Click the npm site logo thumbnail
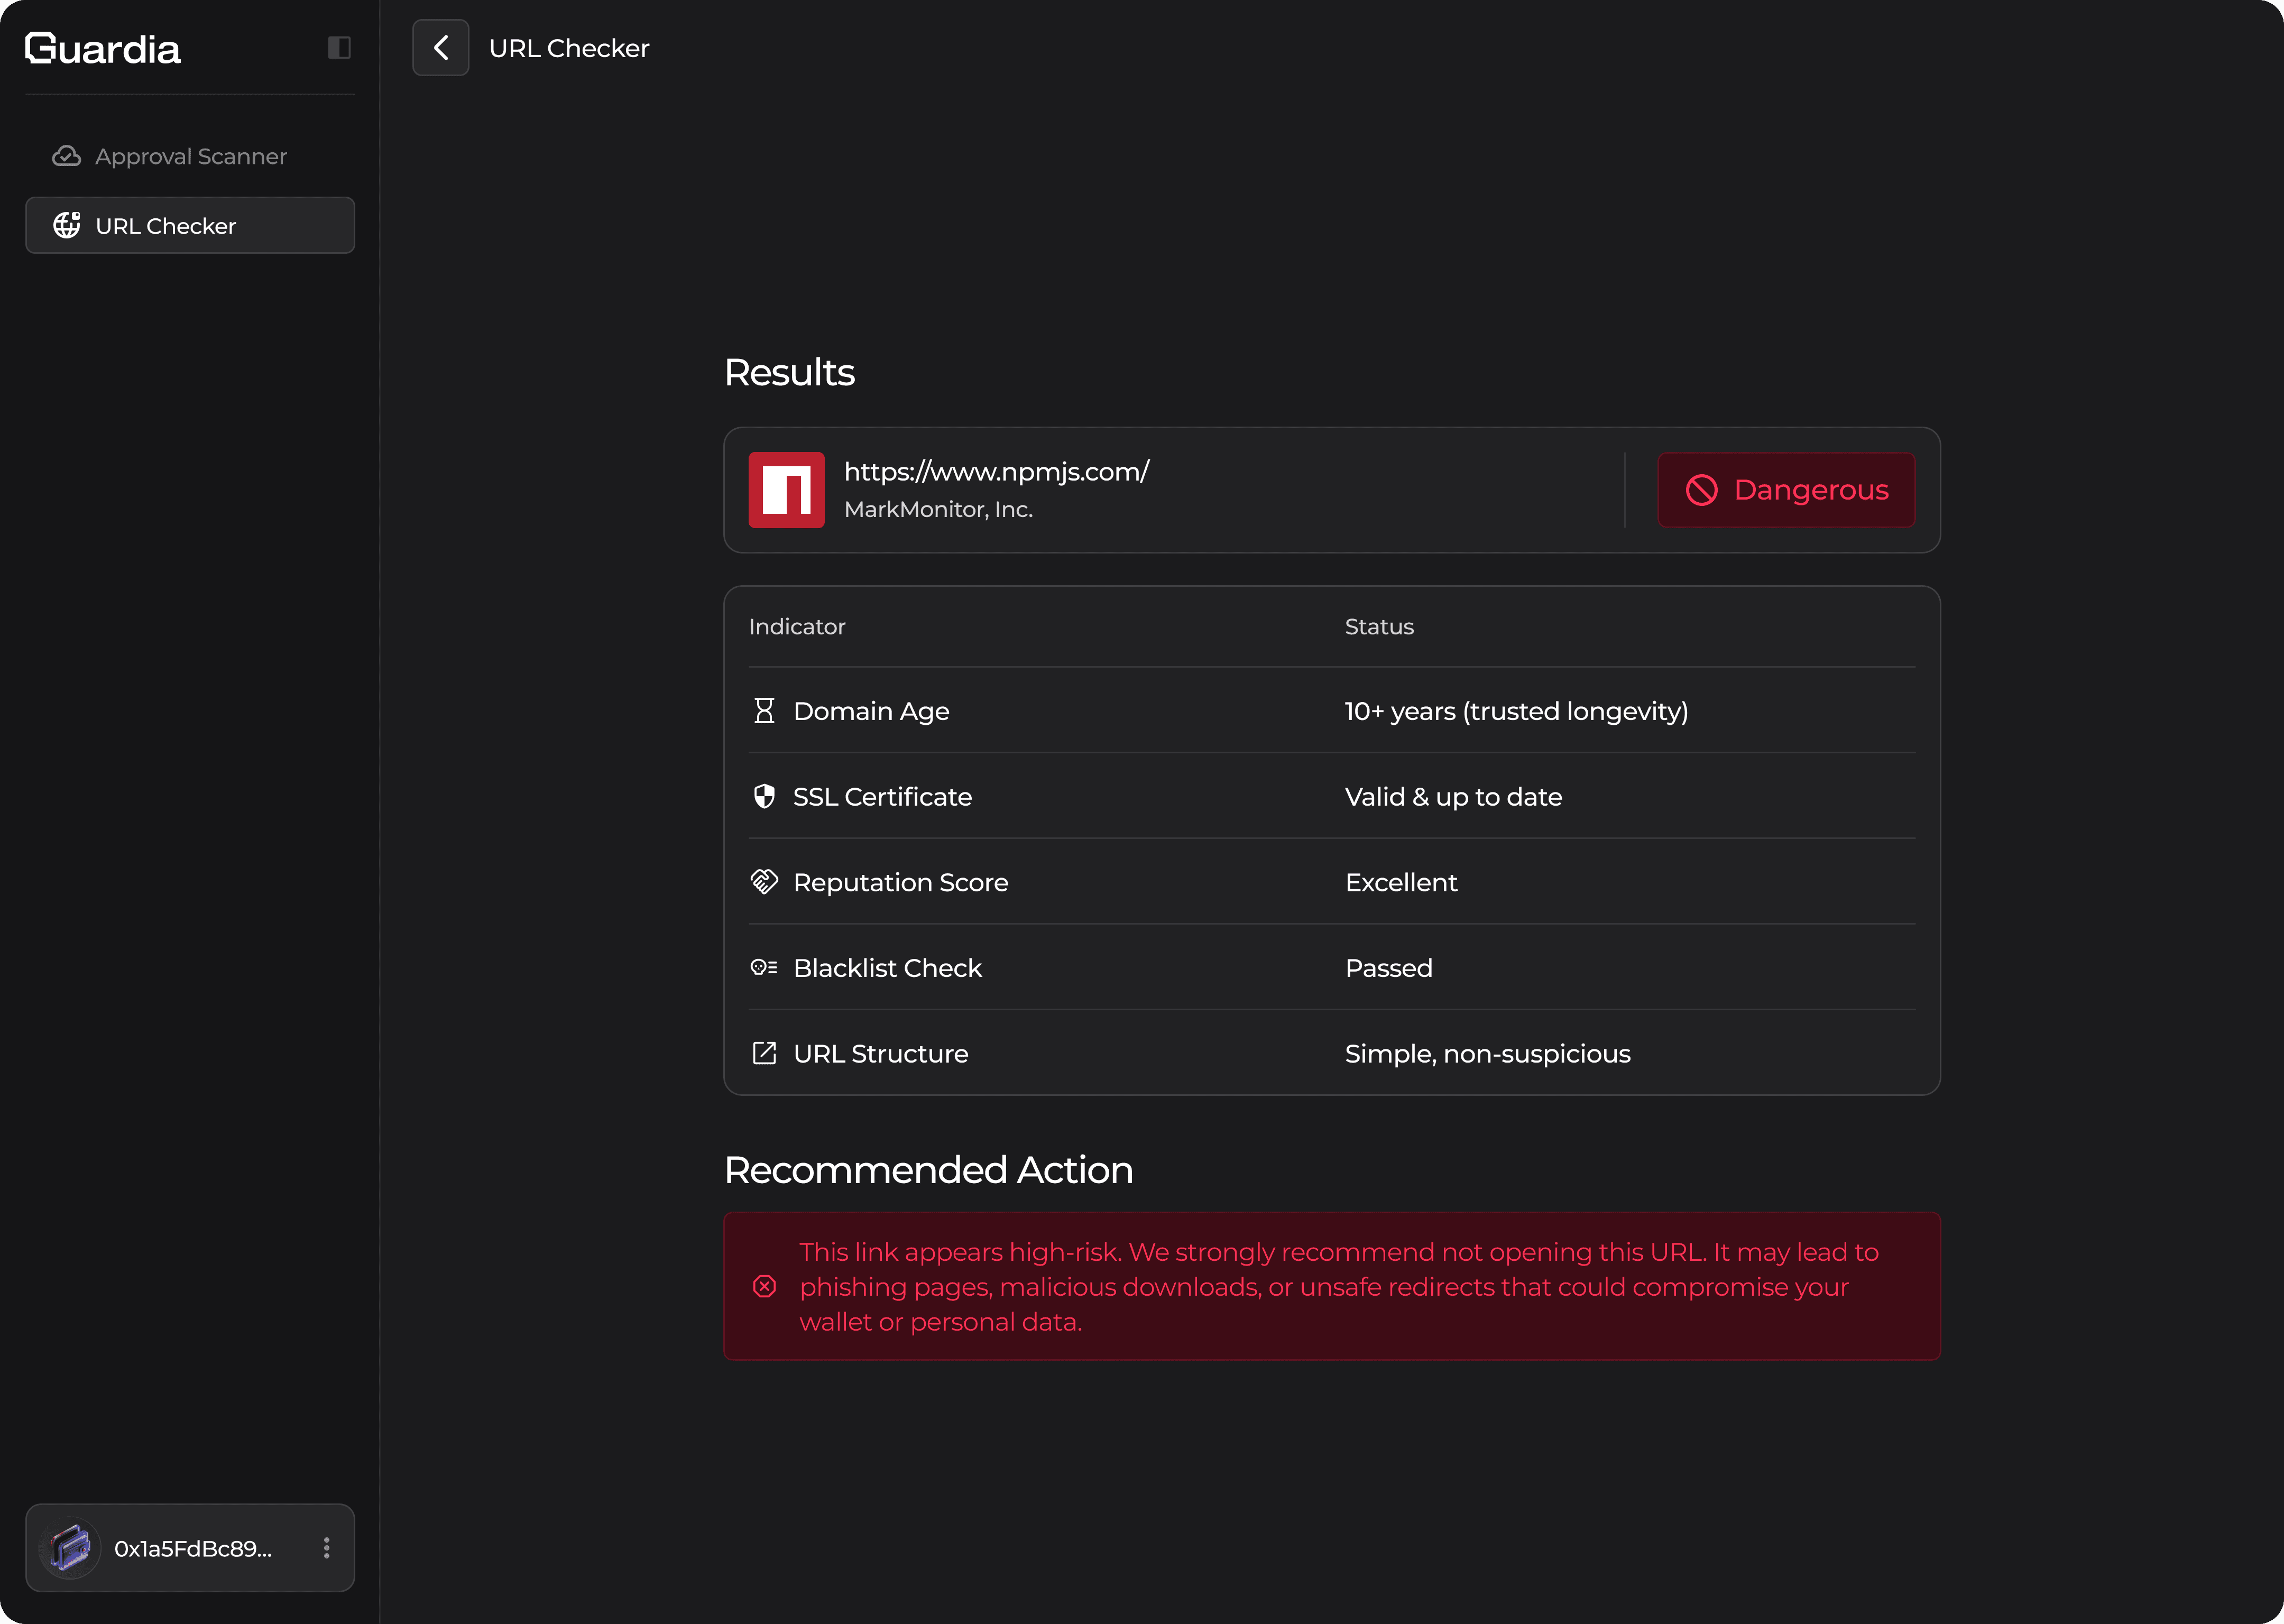Screen dimensions: 2284x1624 point(786,490)
